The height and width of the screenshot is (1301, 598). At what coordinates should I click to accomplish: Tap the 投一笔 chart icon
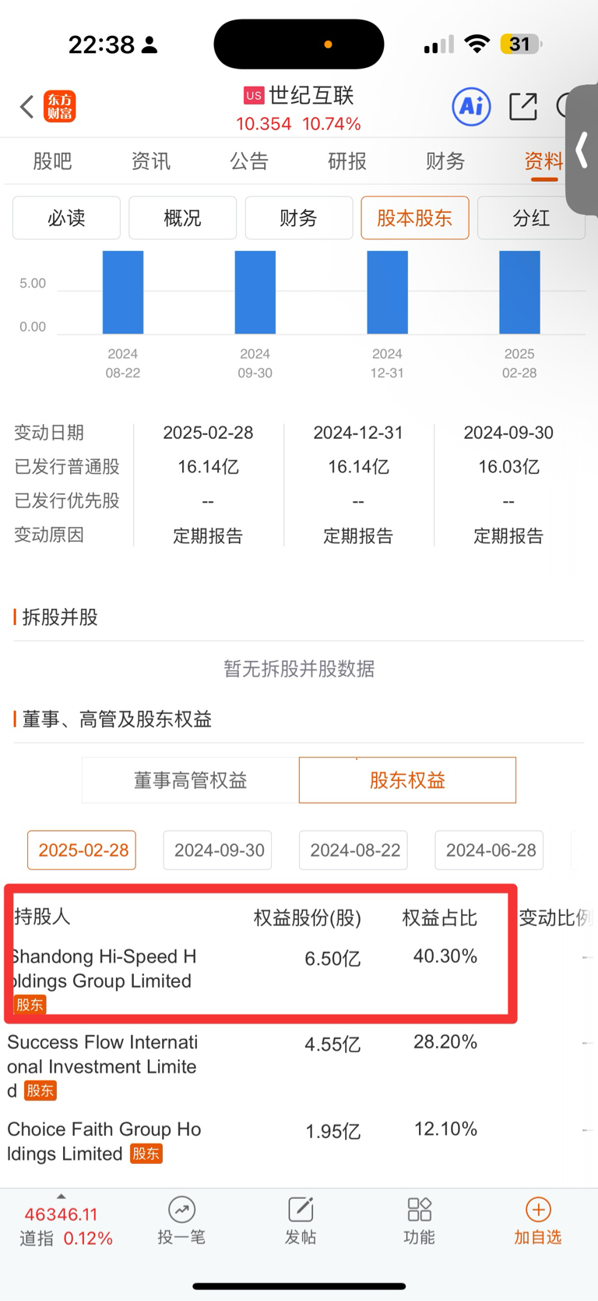pyautogui.click(x=181, y=1210)
